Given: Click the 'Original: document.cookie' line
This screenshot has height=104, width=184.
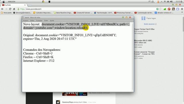Looking at the screenshot, I should 70,35.
